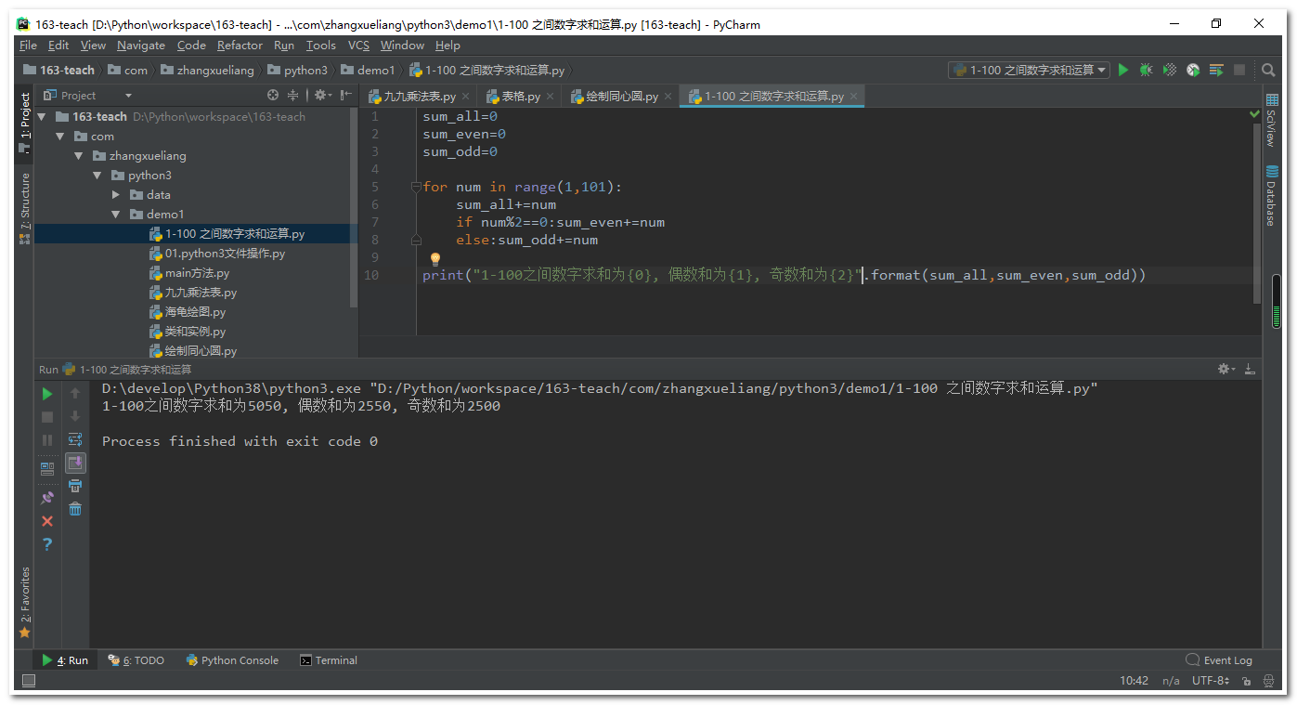Click the Project panel vertical scrollbar
This screenshot has height=705, width=1297.
coord(353,206)
